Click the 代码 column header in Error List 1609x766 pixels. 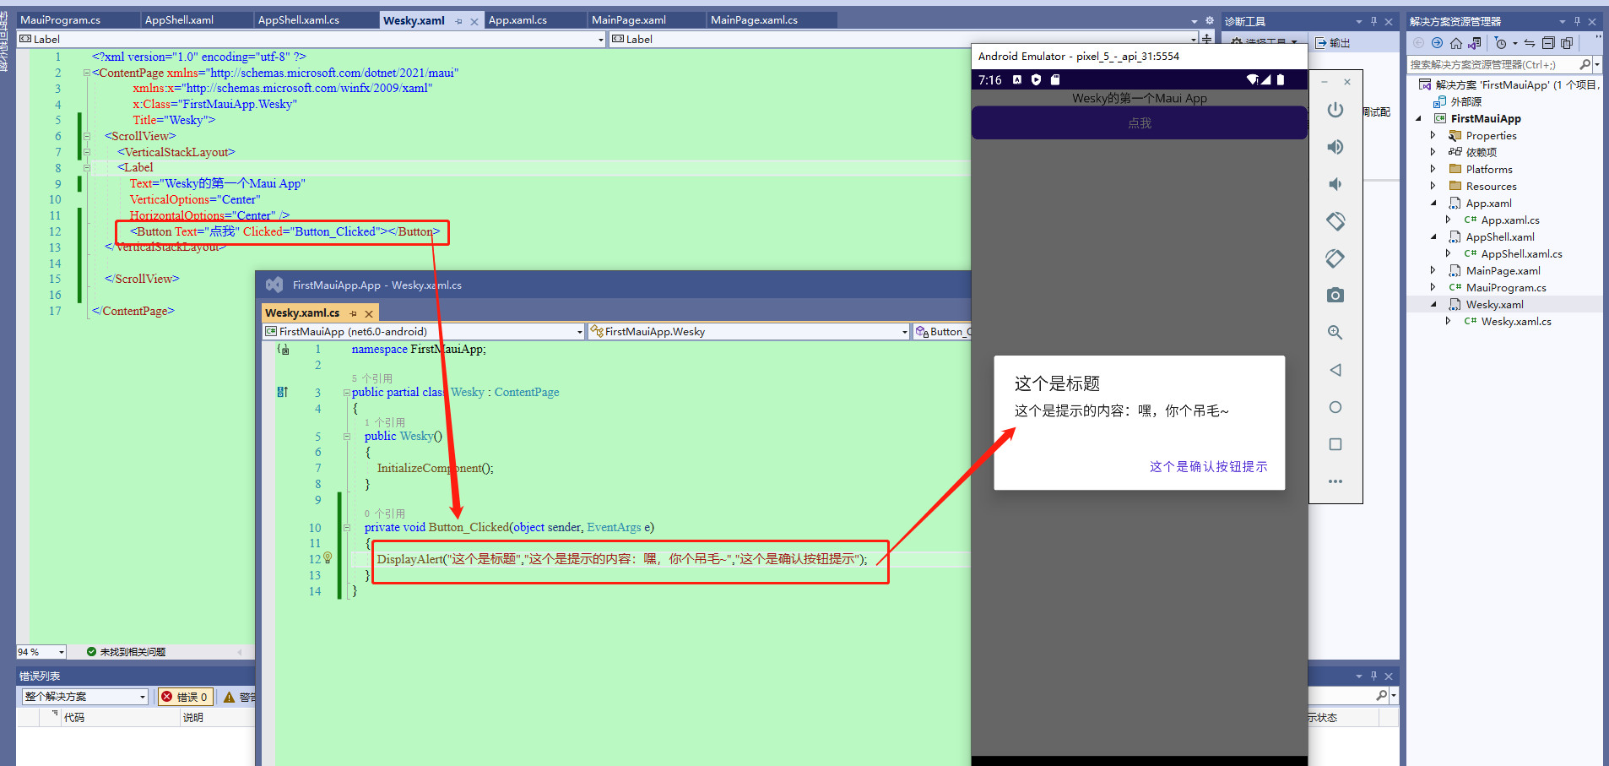click(121, 717)
